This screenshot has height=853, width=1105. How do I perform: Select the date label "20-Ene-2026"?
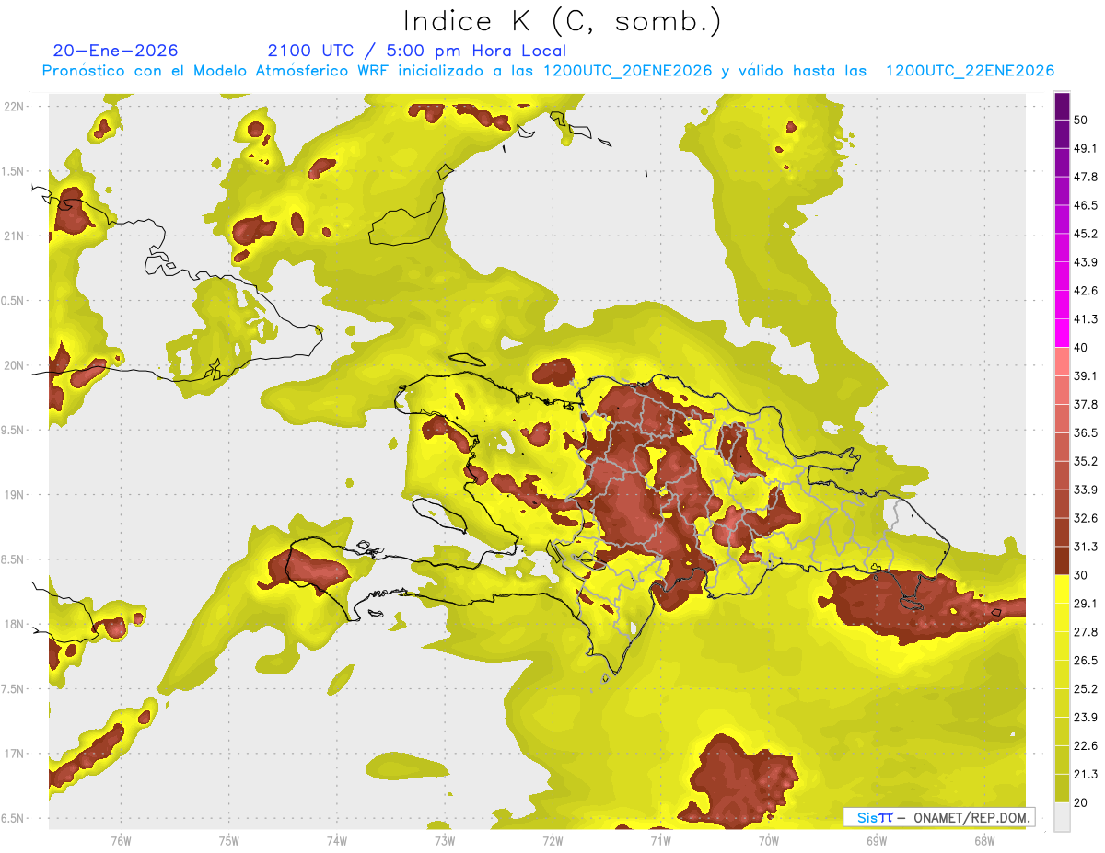pos(116,51)
